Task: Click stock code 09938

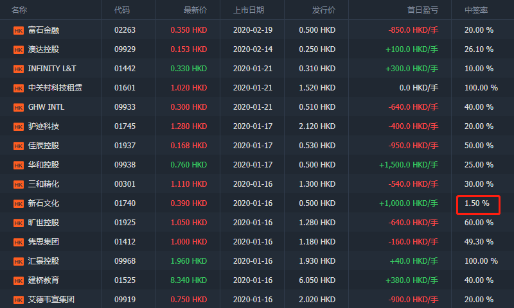Action: point(125,165)
